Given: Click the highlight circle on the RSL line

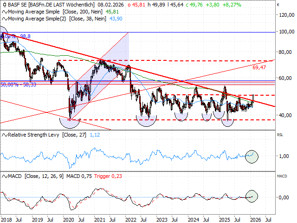Looking at the screenshot, I should pos(252,157).
